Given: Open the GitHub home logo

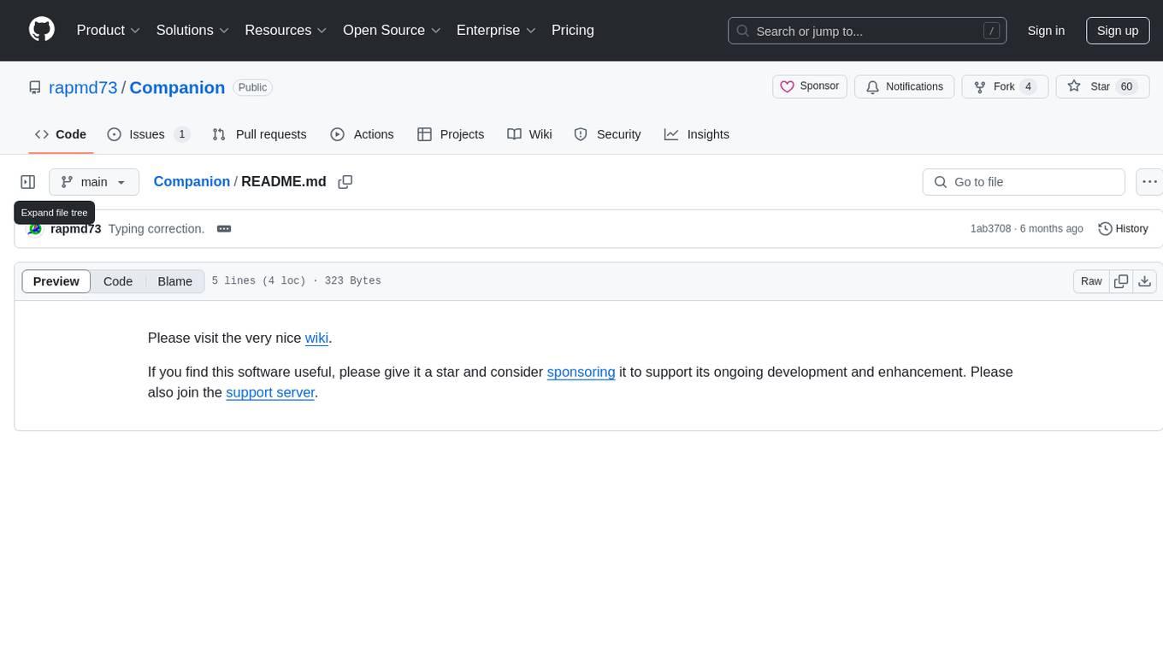Looking at the screenshot, I should pyautogui.click(x=42, y=30).
